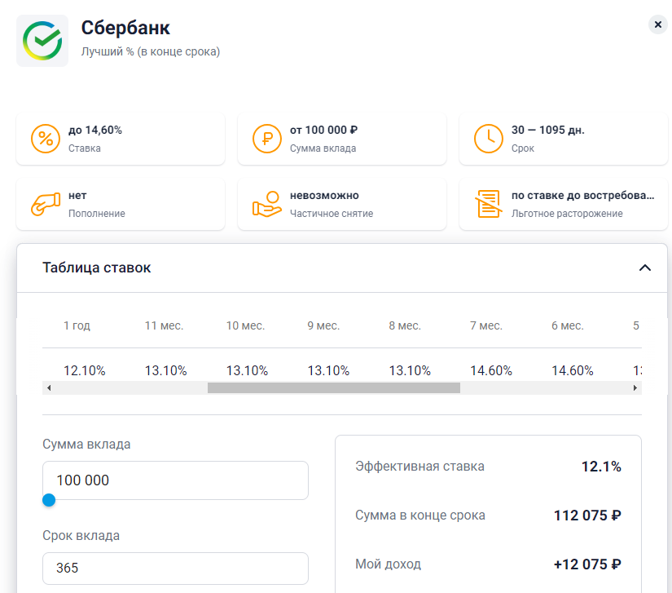The image size is (672, 593).
Task: Select the 10 мес. column header
Action: (x=245, y=325)
